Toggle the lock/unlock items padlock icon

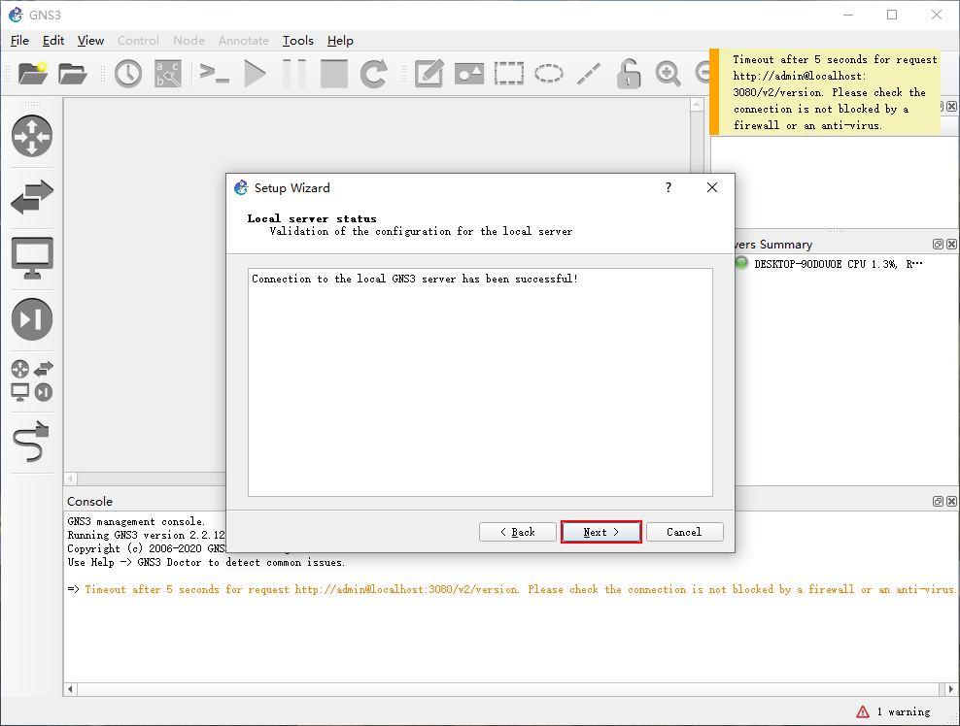(x=628, y=74)
